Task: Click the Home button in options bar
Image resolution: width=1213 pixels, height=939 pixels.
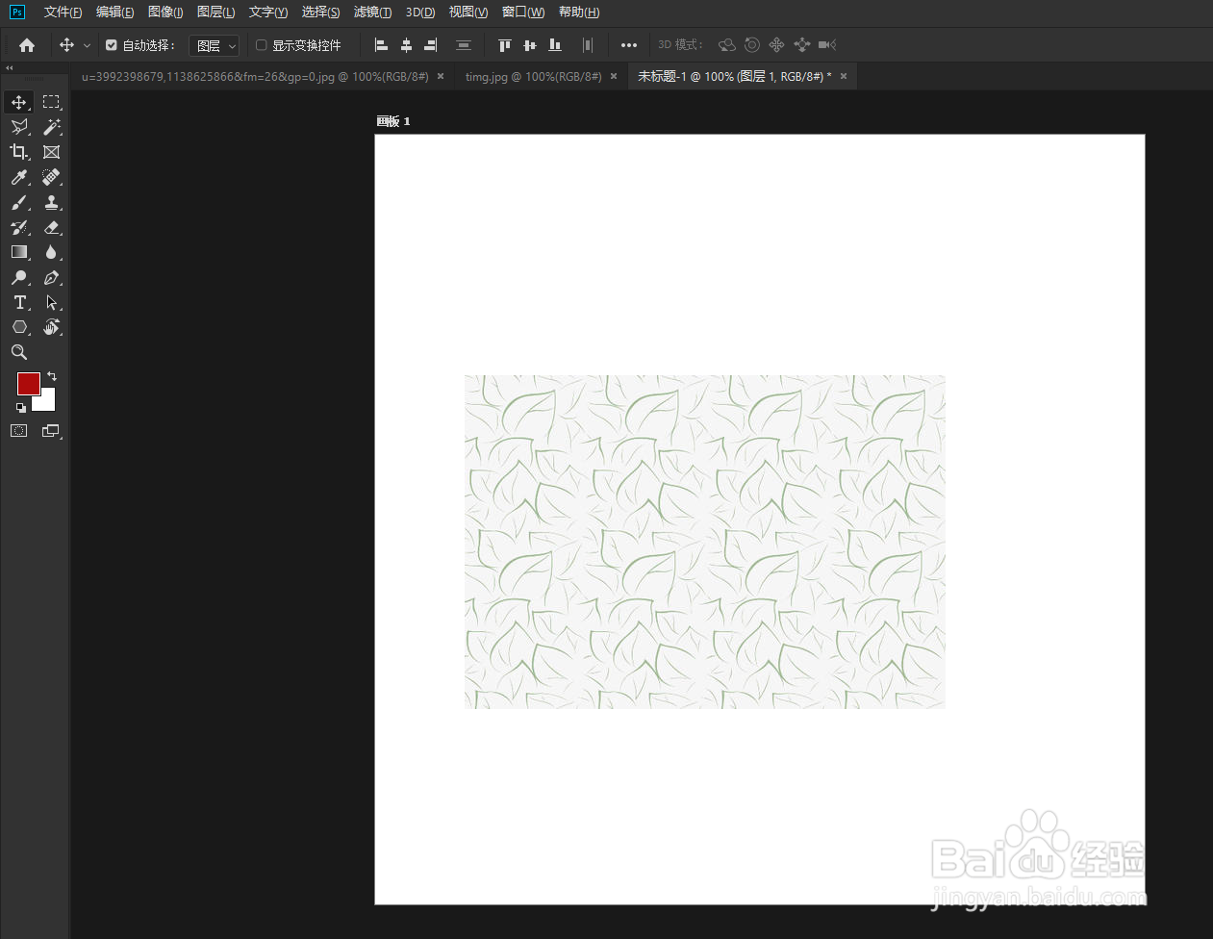Action: [27, 45]
